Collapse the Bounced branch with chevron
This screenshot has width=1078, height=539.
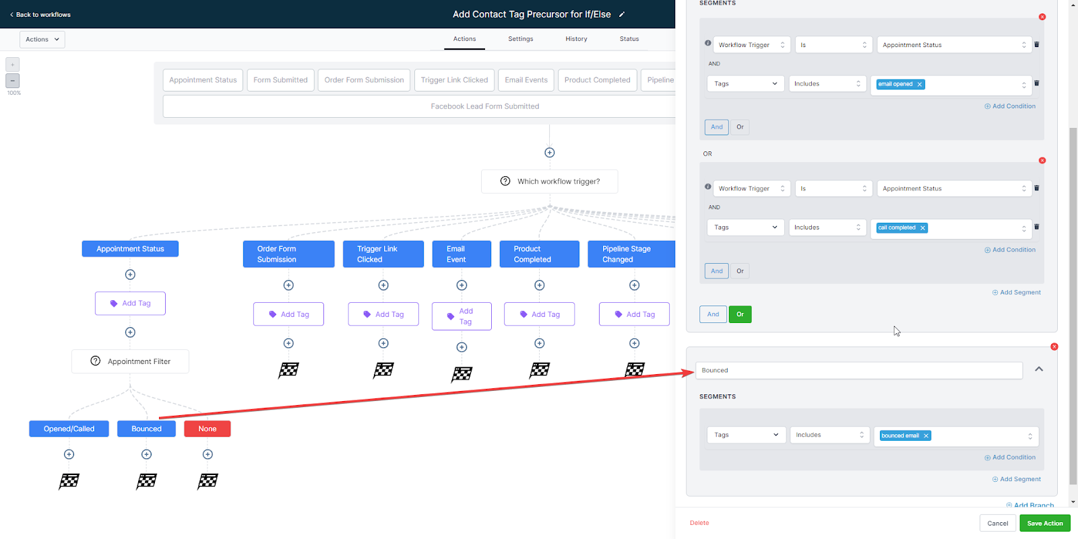[x=1039, y=369]
